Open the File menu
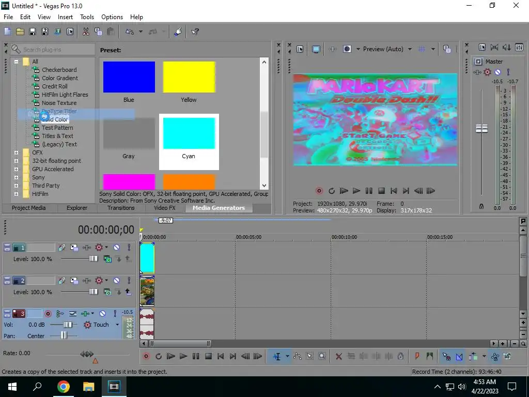 [8, 17]
